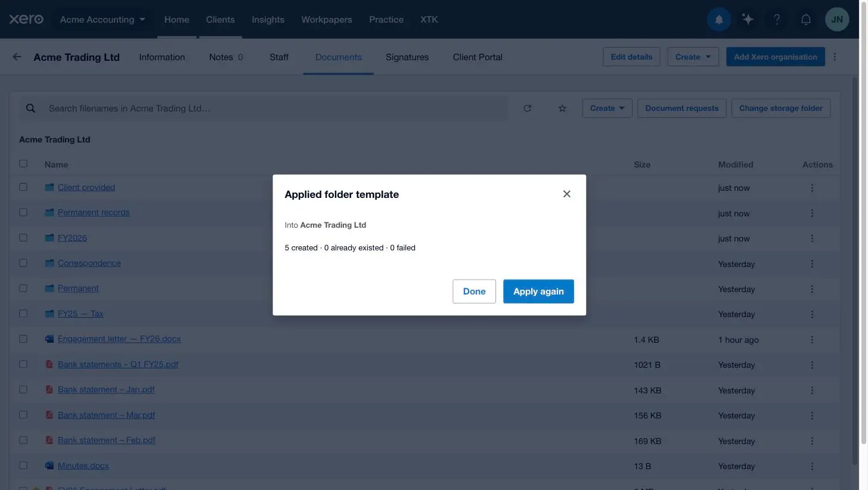Open the help question mark icon
The image size is (868, 490).
click(x=777, y=19)
